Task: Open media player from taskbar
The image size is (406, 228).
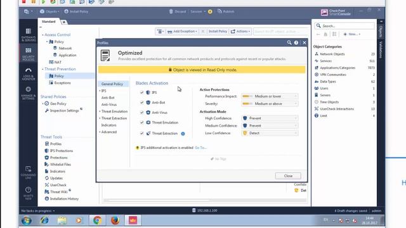Action: (79, 220)
